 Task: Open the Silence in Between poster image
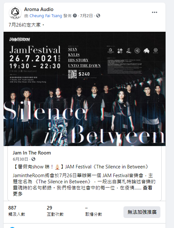[x=85, y=89]
